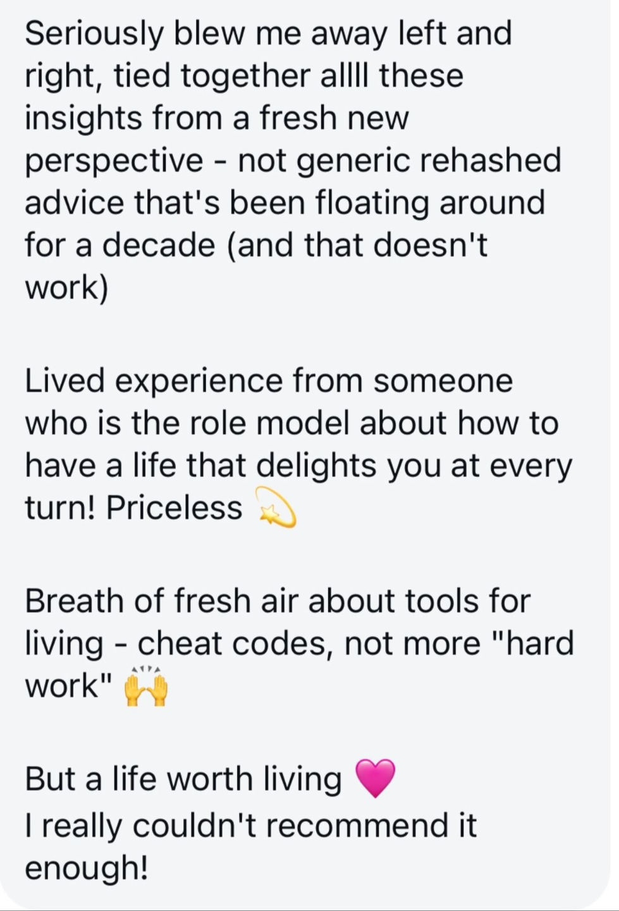Viewport: 619px width, 911px height.
Task: Click the word 'Priceless'
Action: [175, 507]
